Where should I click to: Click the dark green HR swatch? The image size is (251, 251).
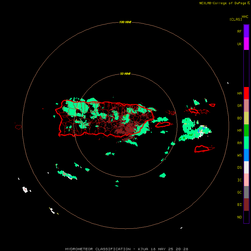[246, 131]
